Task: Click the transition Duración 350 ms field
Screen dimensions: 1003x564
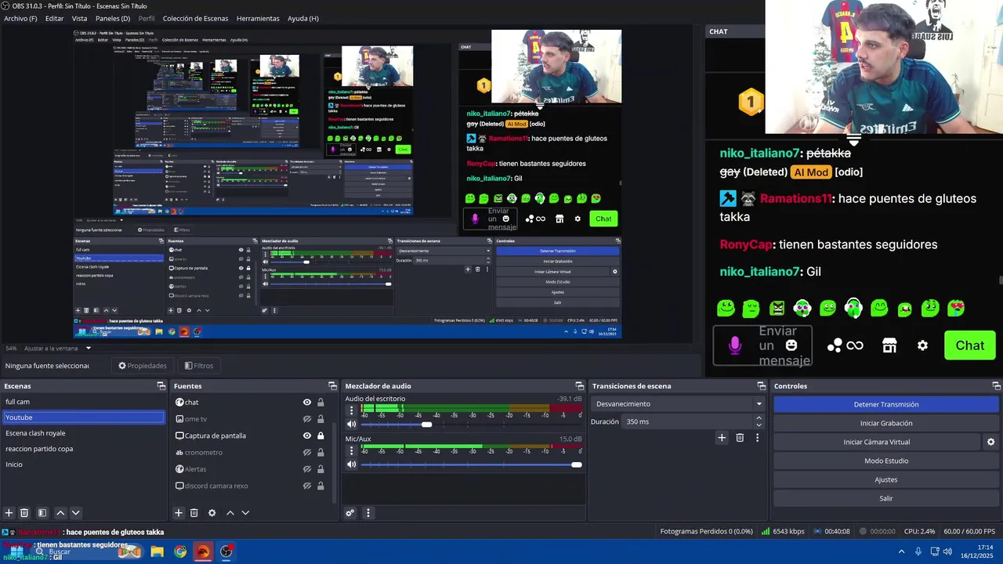Action: [x=688, y=421]
